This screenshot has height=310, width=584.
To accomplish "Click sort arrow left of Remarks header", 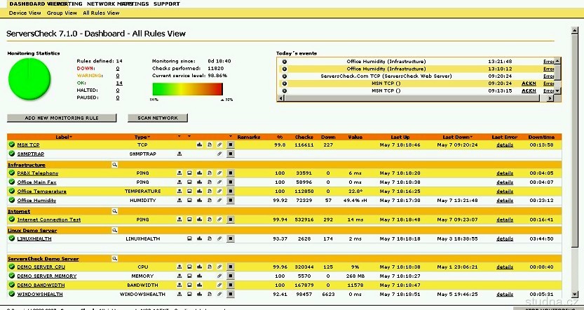I will pos(231,137).
